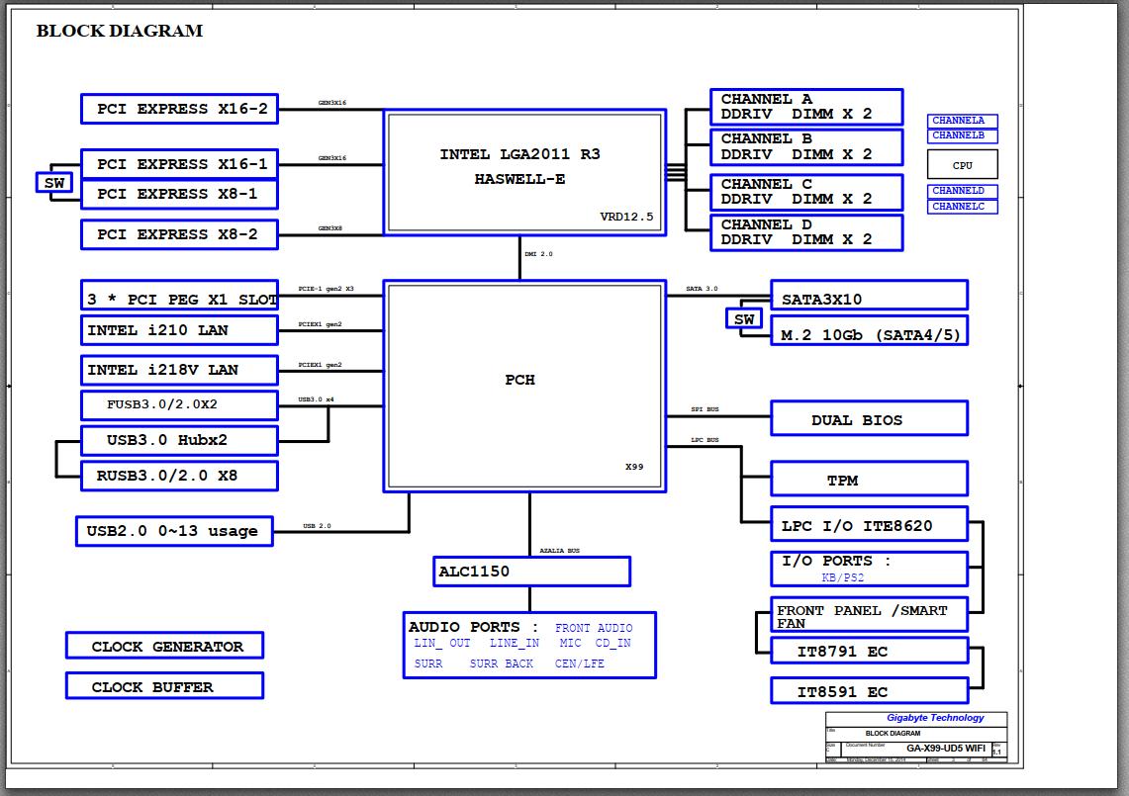1129x796 pixels.
Task: Open the CHANNELC link box
Action: pyautogui.click(x=963, y=208)
